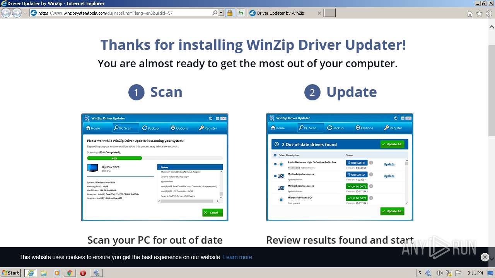Click Update link for Audio Device row
Viewport: 495px width, 278px height.
[x=389, y=164]
